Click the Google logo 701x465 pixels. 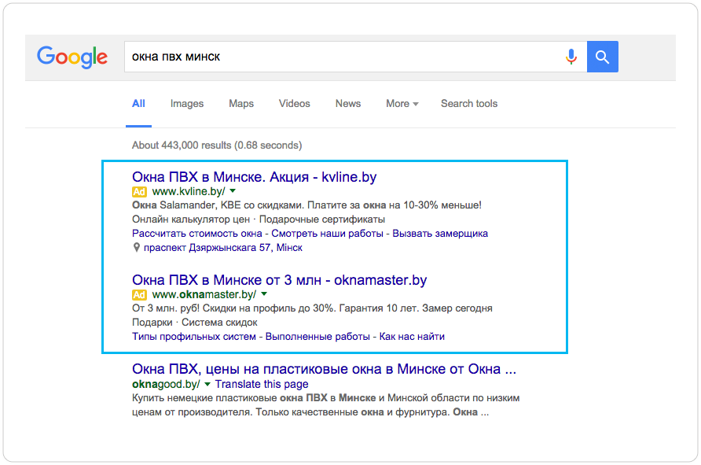(x=72, y=57)
